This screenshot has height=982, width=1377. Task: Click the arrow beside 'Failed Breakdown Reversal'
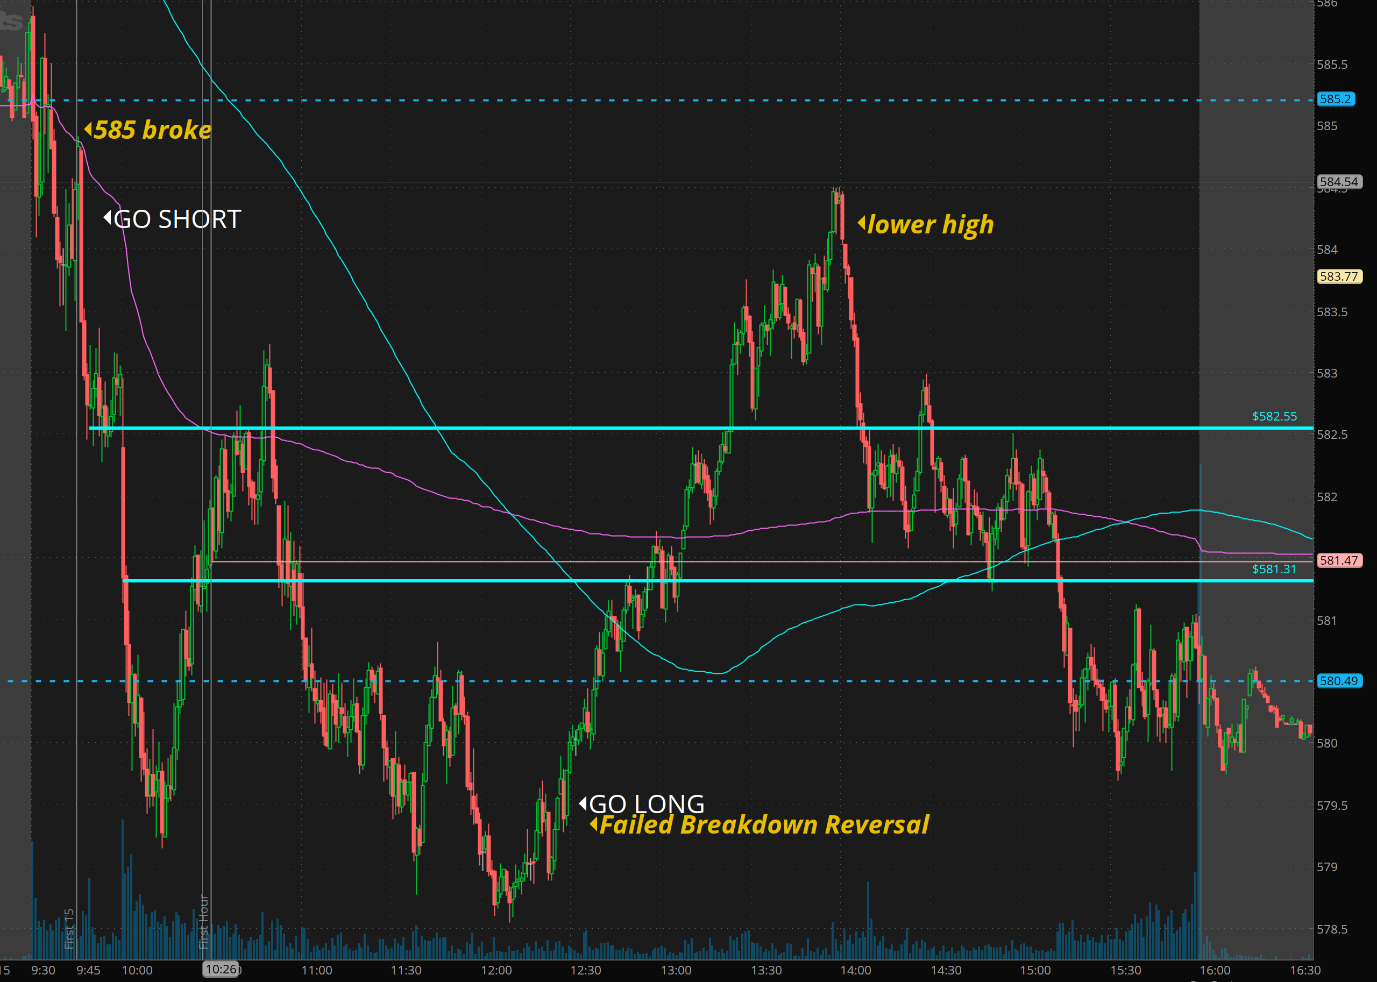tap(593, 823)
